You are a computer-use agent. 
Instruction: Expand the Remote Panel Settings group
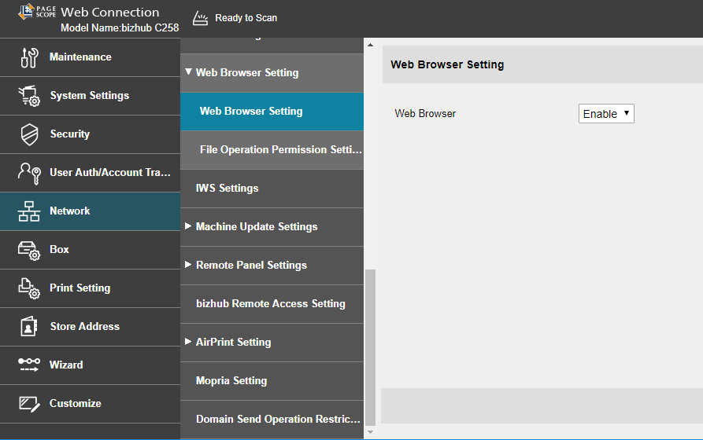tap(189, 265)
